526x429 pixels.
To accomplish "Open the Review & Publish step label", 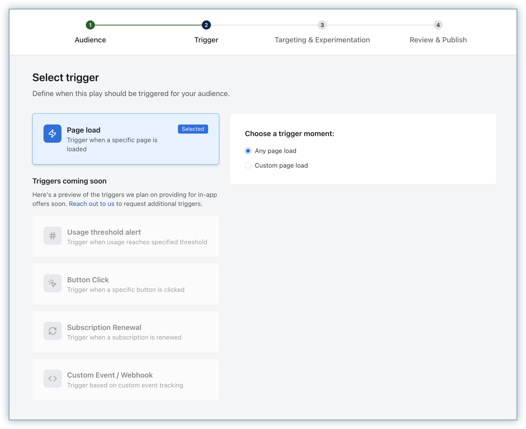I will tap(438, 40).
